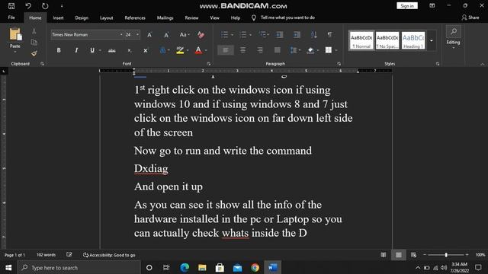Open the Word app on the taskbar
Image resolution: width=488 pixels, height=274 pixels.
273,267
